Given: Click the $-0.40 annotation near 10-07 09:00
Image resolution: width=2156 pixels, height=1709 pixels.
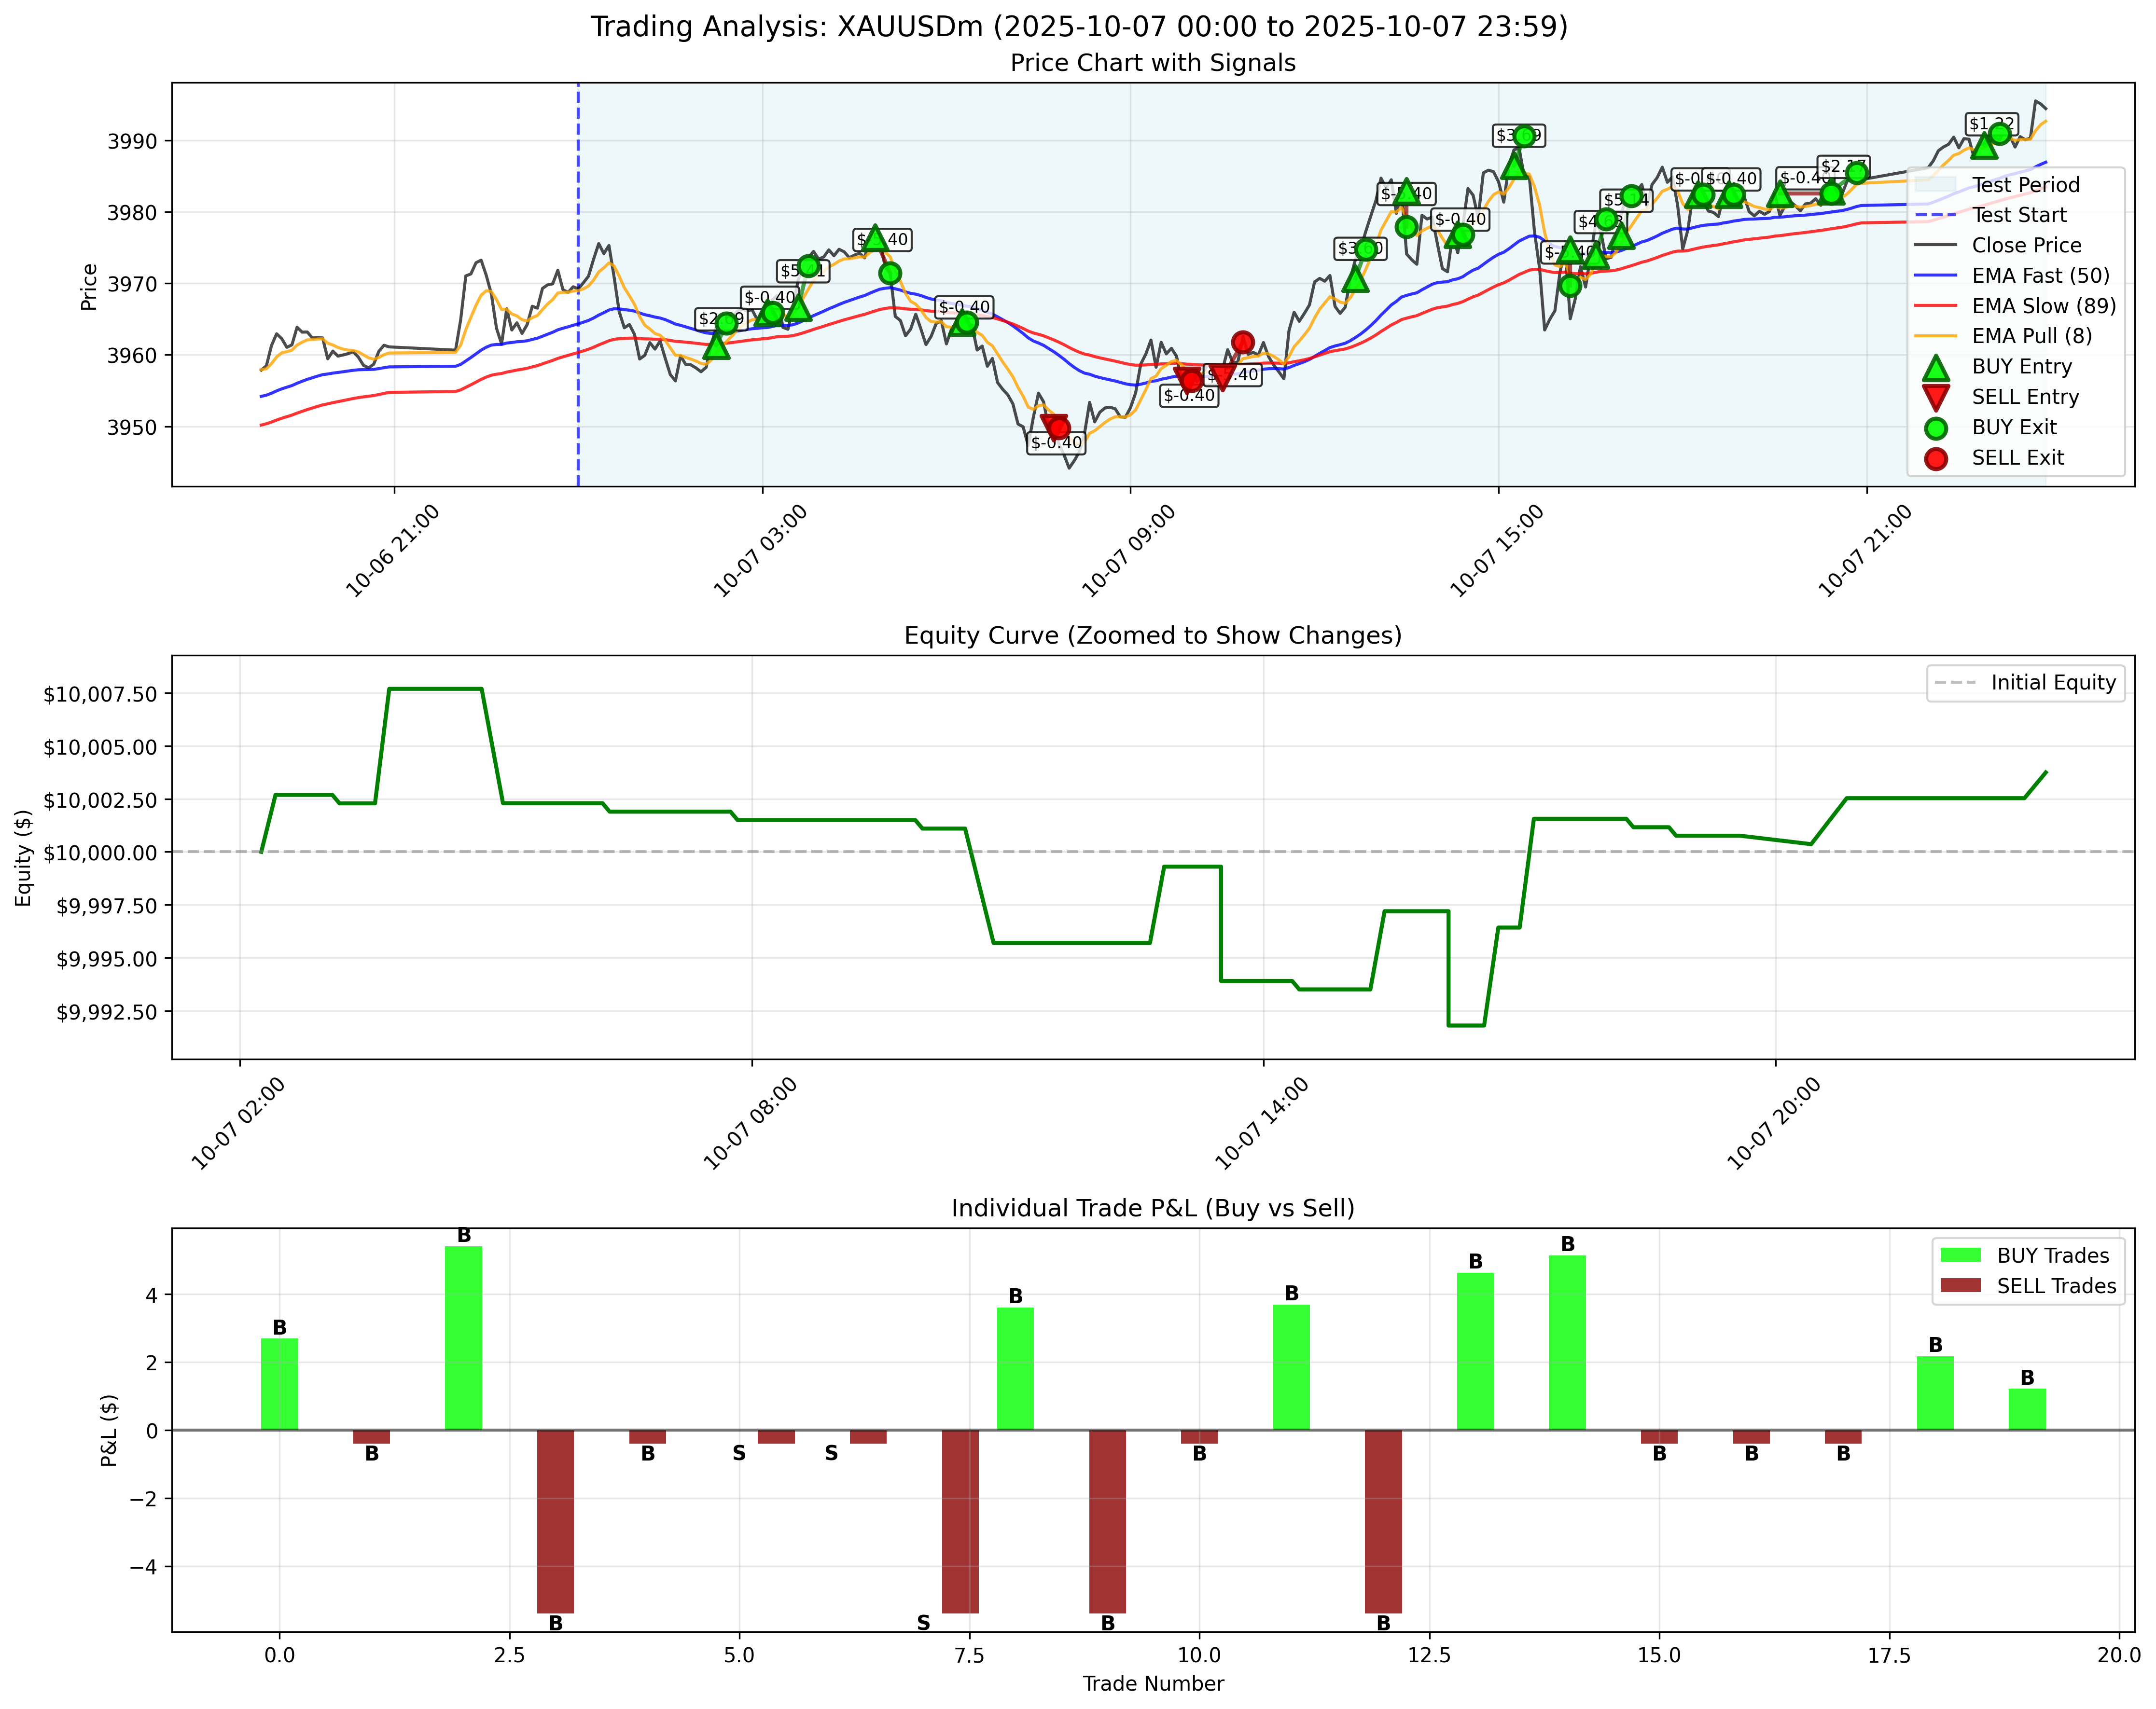Looking at the screenshot, I should [x=1189, y=395].
